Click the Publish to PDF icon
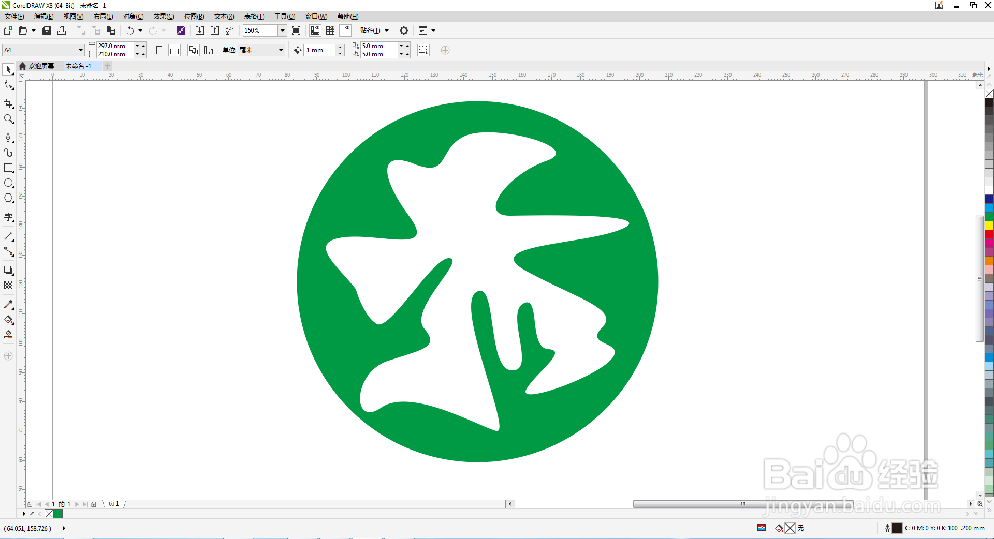This screenshot has width=994, height=539. point(230,31)
